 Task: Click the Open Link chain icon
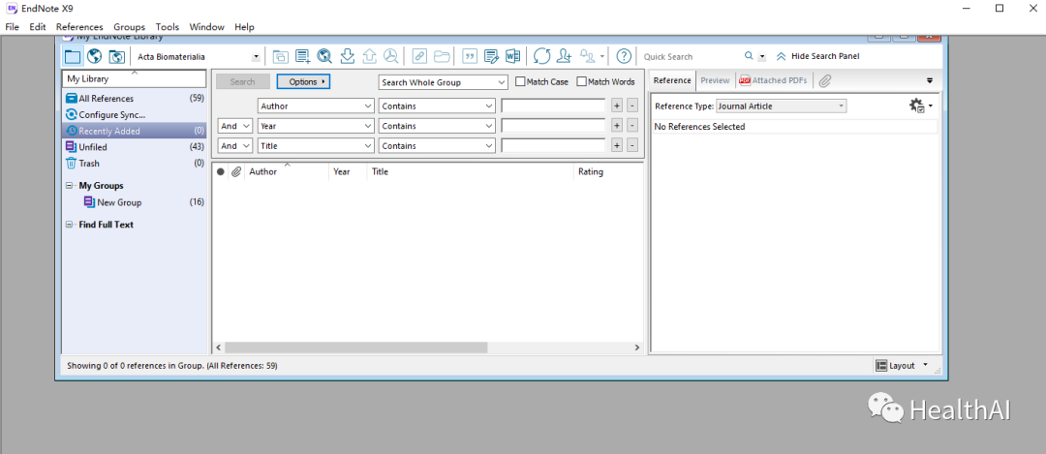(419, 57)
